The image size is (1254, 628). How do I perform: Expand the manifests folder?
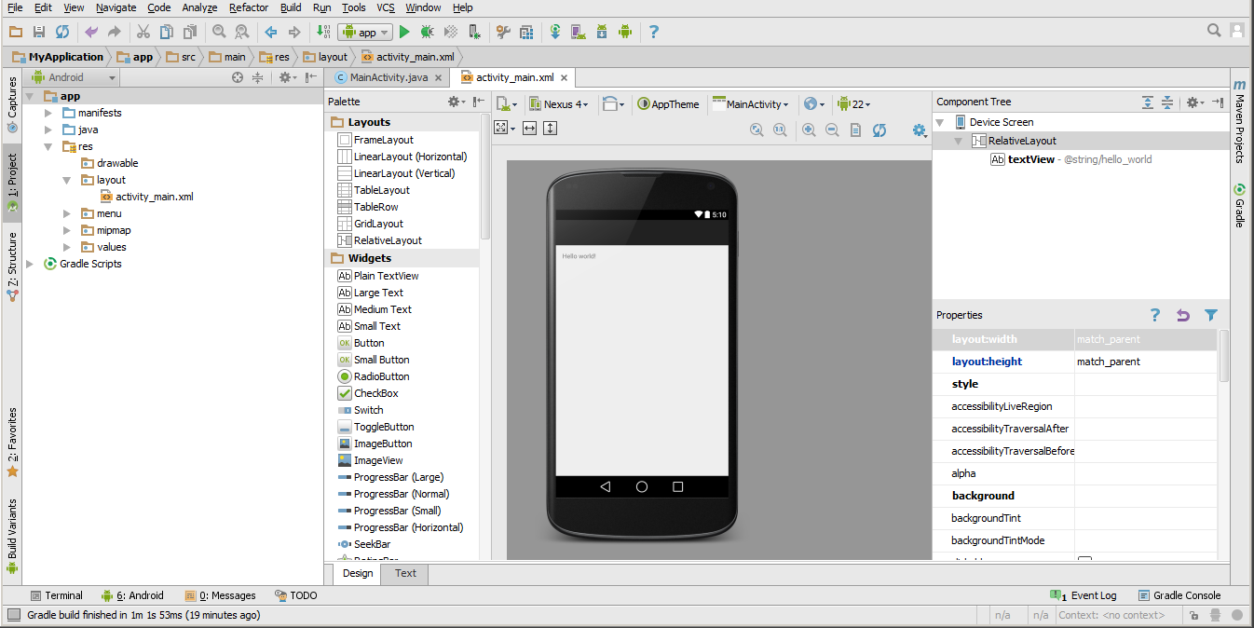pyautogui.click(x=48, y=112)
